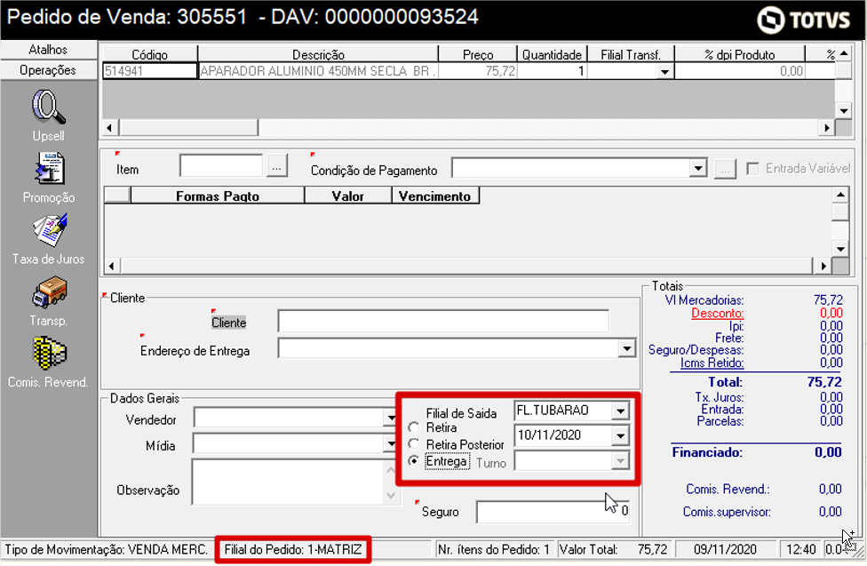Click the Item input field
This screenshot has height=566, width=867.
click(x=221, y=166)
